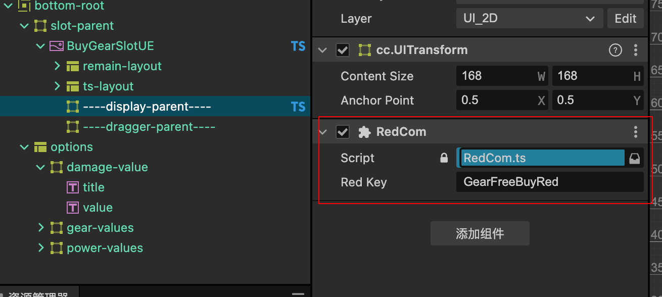Expand the remain-layout node

tap(57, 66)
